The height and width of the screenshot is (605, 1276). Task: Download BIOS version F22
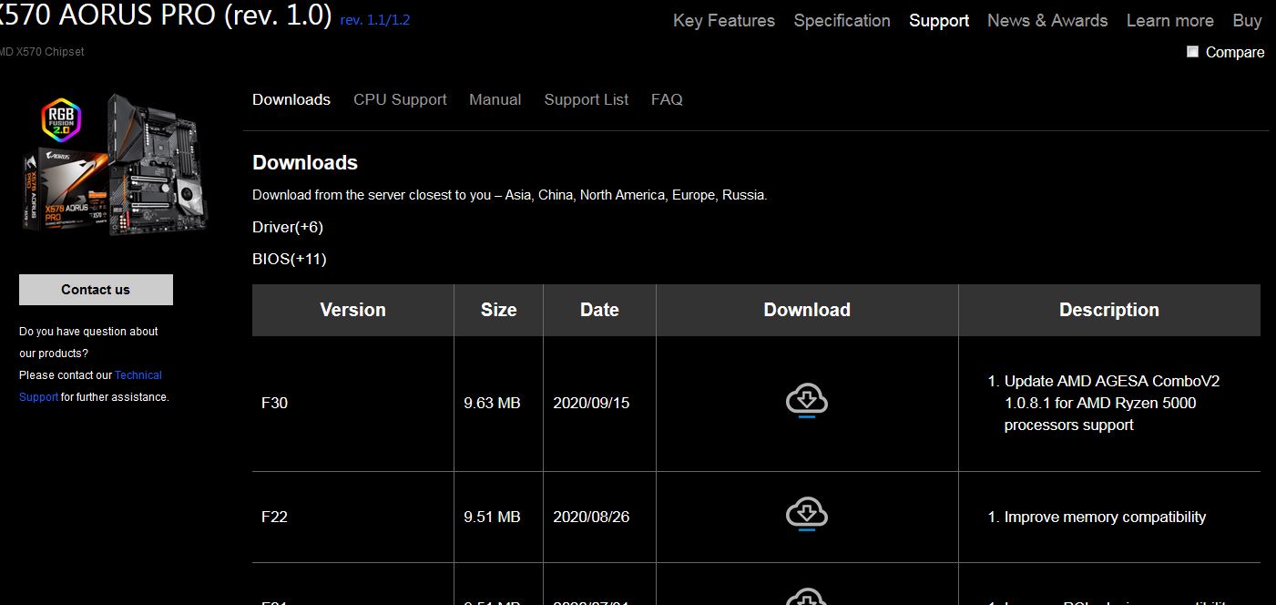(x=806, y=515)
